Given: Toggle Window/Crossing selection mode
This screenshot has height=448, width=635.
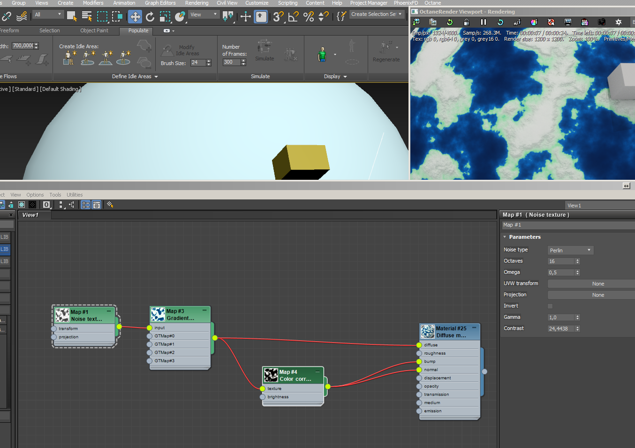Looking at the screenshot, I should [117, 16].
